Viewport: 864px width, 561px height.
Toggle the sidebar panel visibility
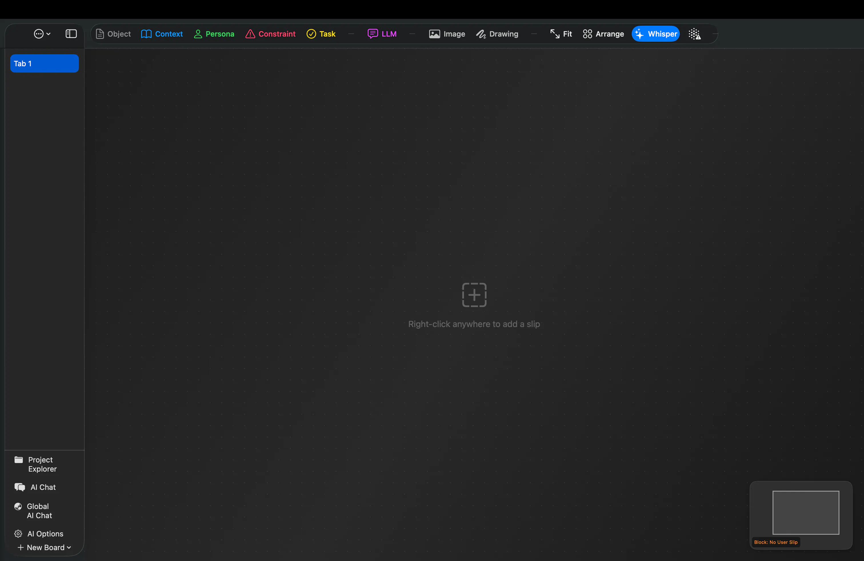(71, 34)
